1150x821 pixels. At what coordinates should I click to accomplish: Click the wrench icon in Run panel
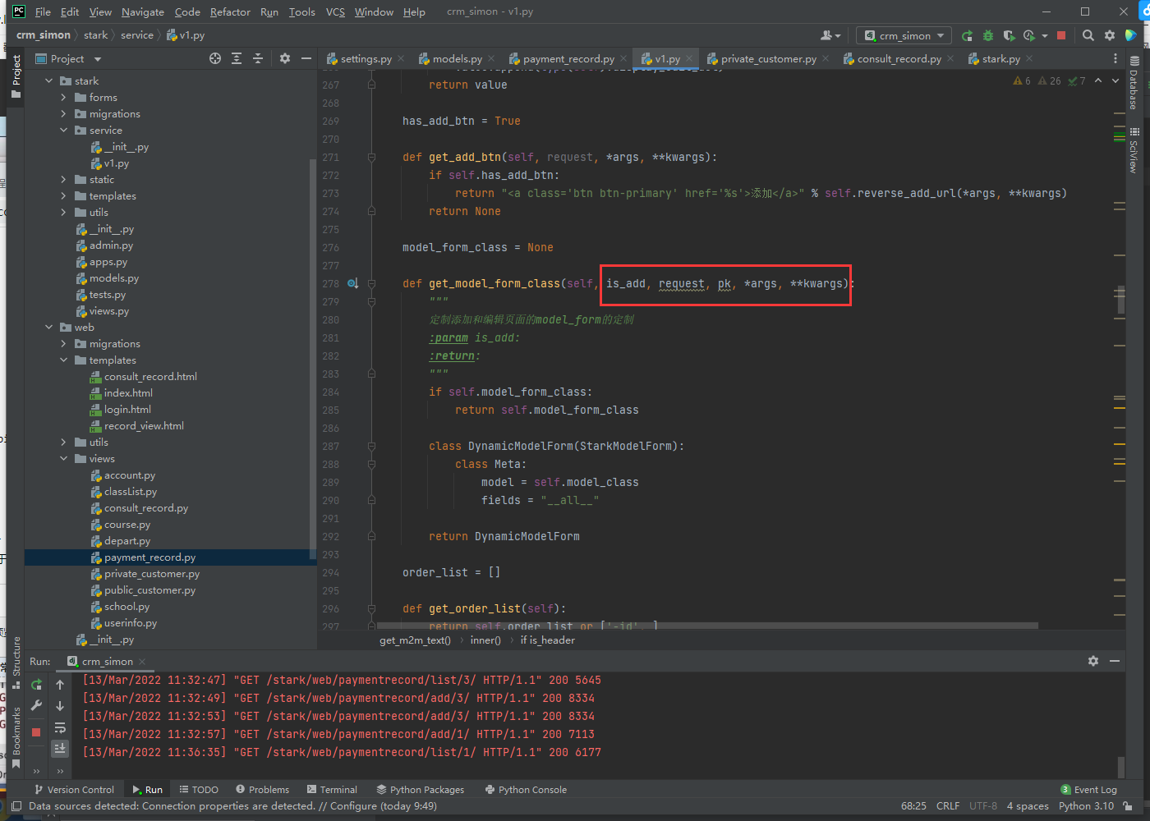click(x=36, y=705)
